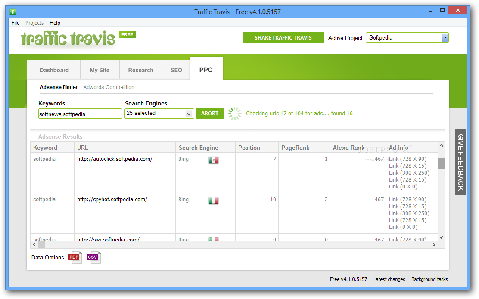The image size is (479, 299).
Task: Switch to the Dashboard tab
Action: pos(54,70)
